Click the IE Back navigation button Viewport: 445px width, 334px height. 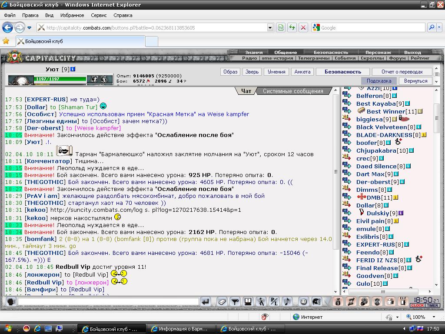[x=8, y=27]
